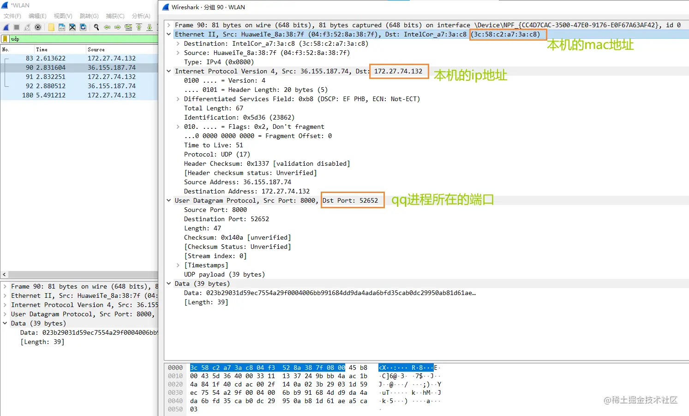Open the 视图(V) menu

[63, 16]
